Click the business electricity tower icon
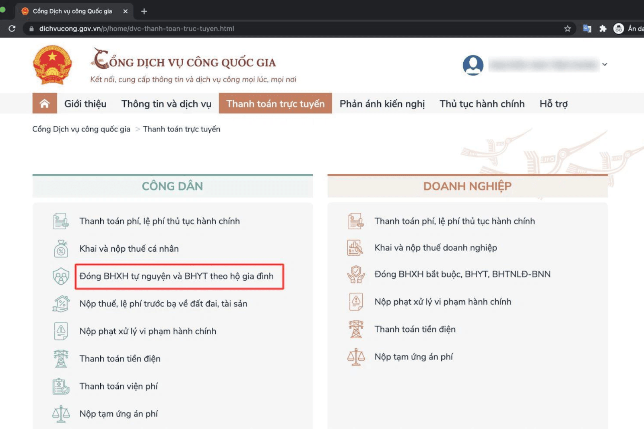The height and width of the screenshot is (429, 644). pos(356,329)
